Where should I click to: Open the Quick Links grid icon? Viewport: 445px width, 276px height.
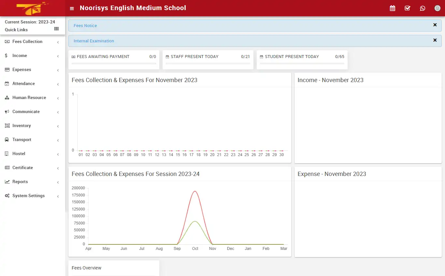(x=56, y=29)
